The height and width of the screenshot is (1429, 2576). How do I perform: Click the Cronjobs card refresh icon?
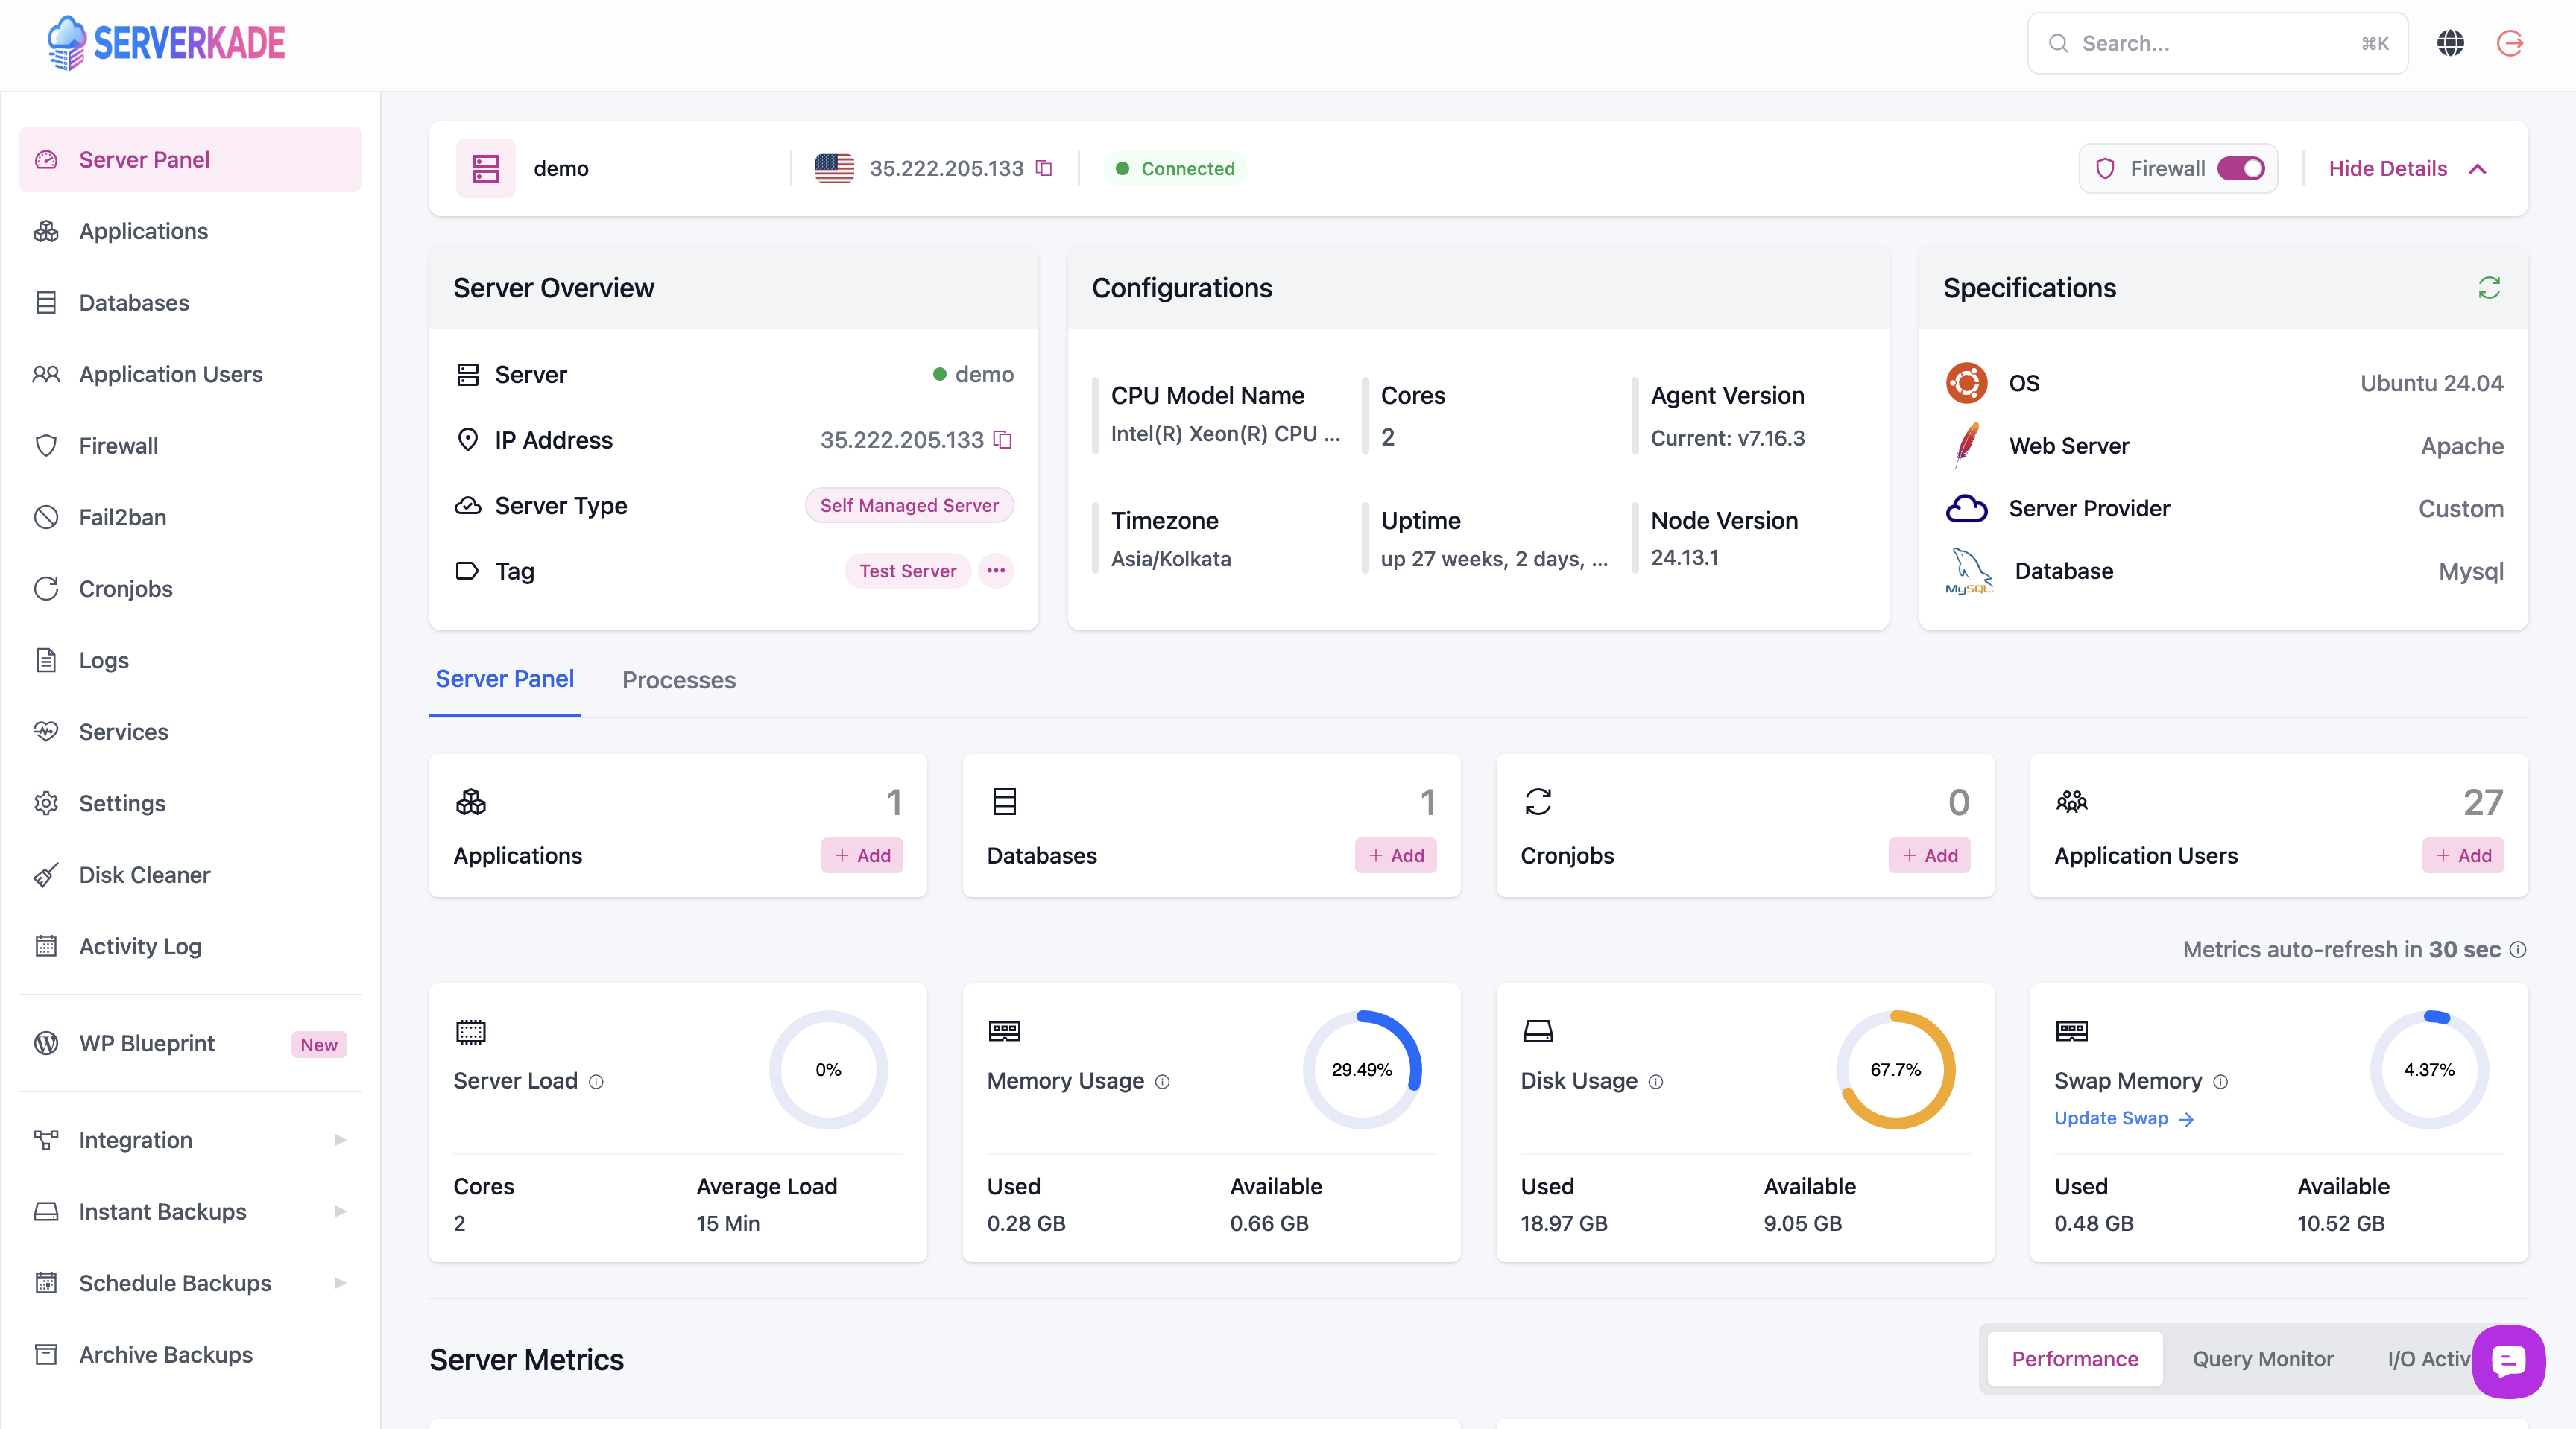pos(1538,802)
